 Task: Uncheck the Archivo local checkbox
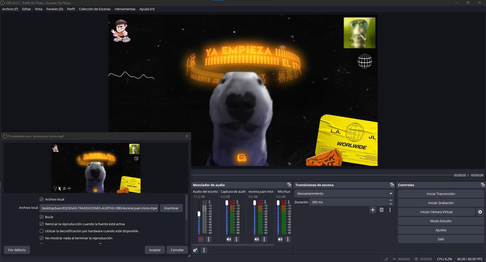pyautogui.click(x=42, y=199)
